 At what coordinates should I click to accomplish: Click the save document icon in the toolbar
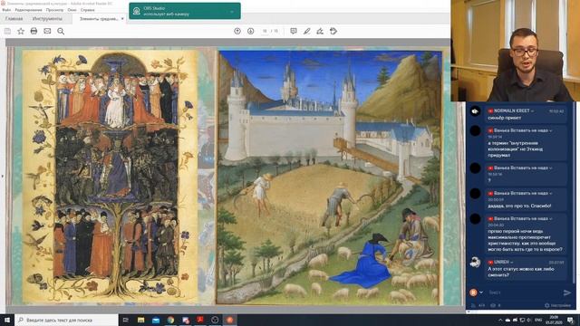[x=7, y=32]
